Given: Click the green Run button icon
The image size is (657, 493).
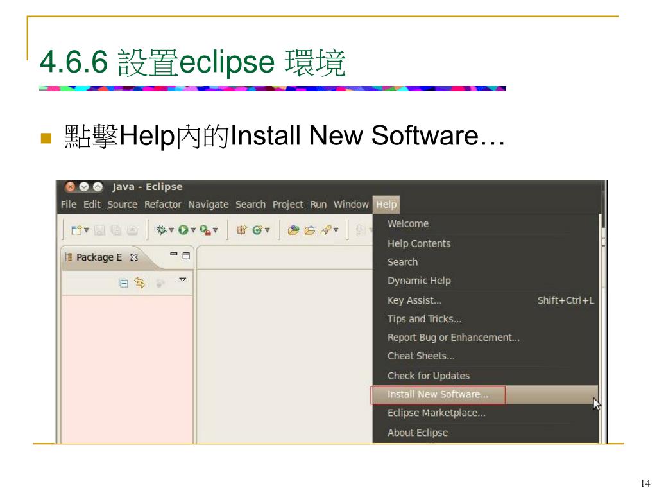Looking at the screenshot, I should click(x=183, y=230).
